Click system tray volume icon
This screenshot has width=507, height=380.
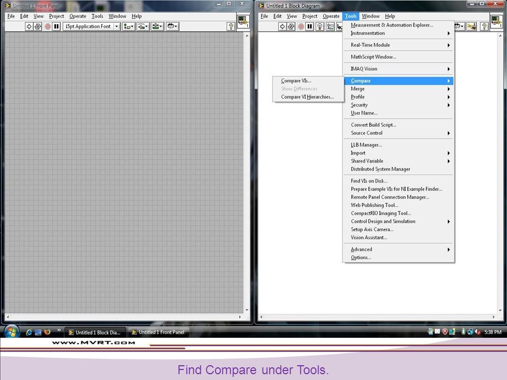477,332
